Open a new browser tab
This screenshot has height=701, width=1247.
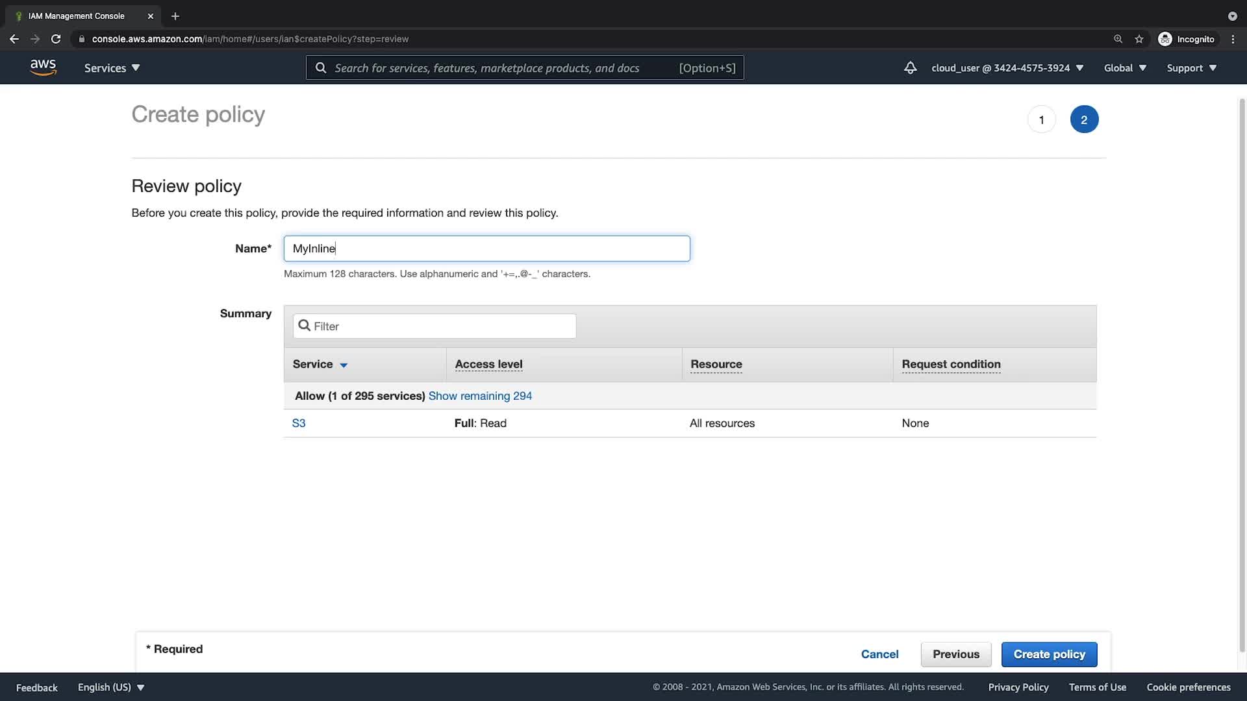coord(175,16)
